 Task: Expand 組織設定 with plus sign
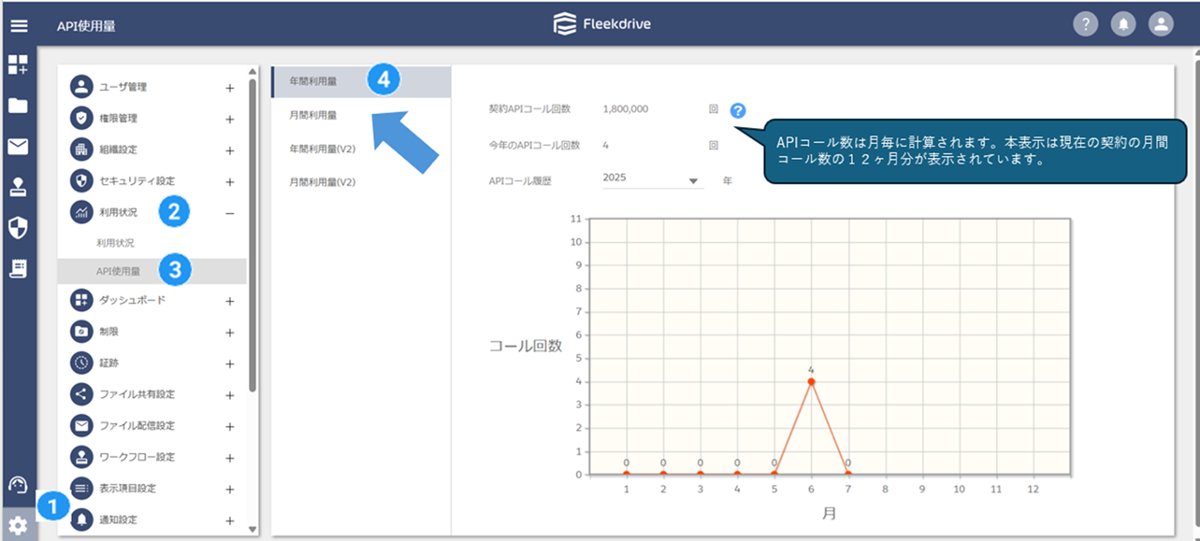229,150
